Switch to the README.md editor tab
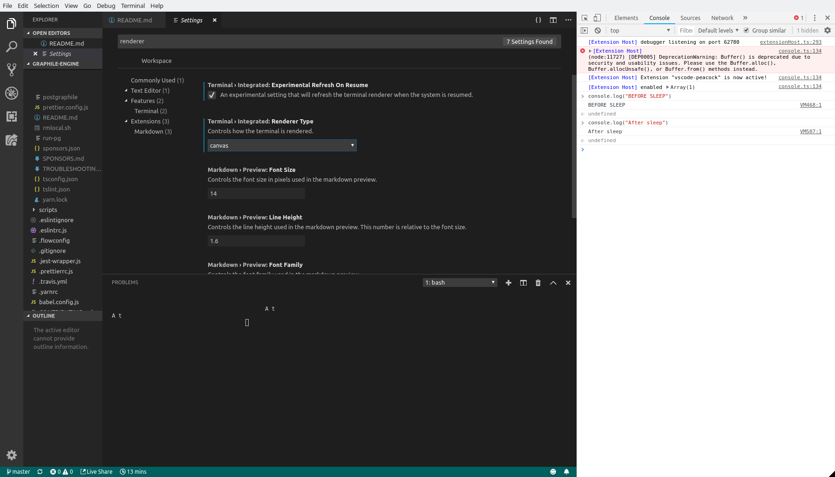Image resolution: width=835 pixels, height=477 pixels. (x=134, y=20)
